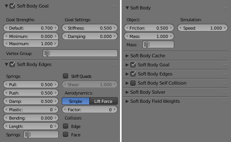This screenshot has height=142, width=231.
Task: Expand Soft Body Self Collision panel
Action: coord(127,83)
